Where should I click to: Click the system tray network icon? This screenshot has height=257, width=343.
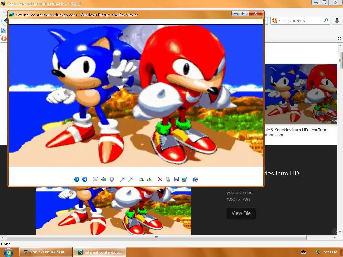[318, 252]
